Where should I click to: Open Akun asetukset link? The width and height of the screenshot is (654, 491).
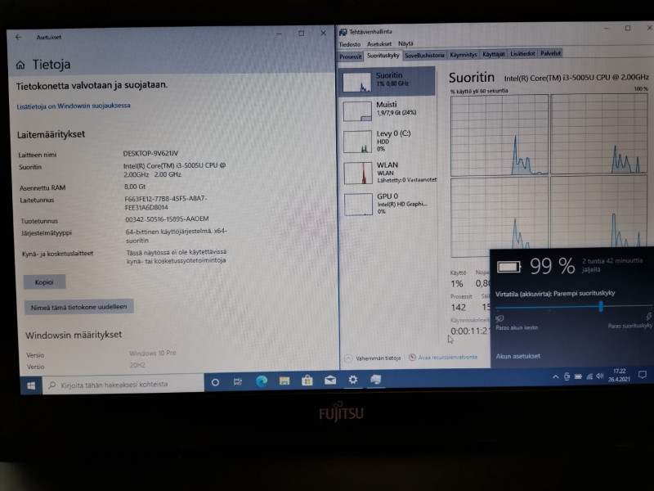click(518, 356)
